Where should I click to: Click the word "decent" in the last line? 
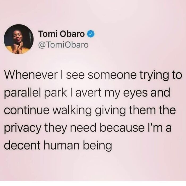[x=22, y=145]
